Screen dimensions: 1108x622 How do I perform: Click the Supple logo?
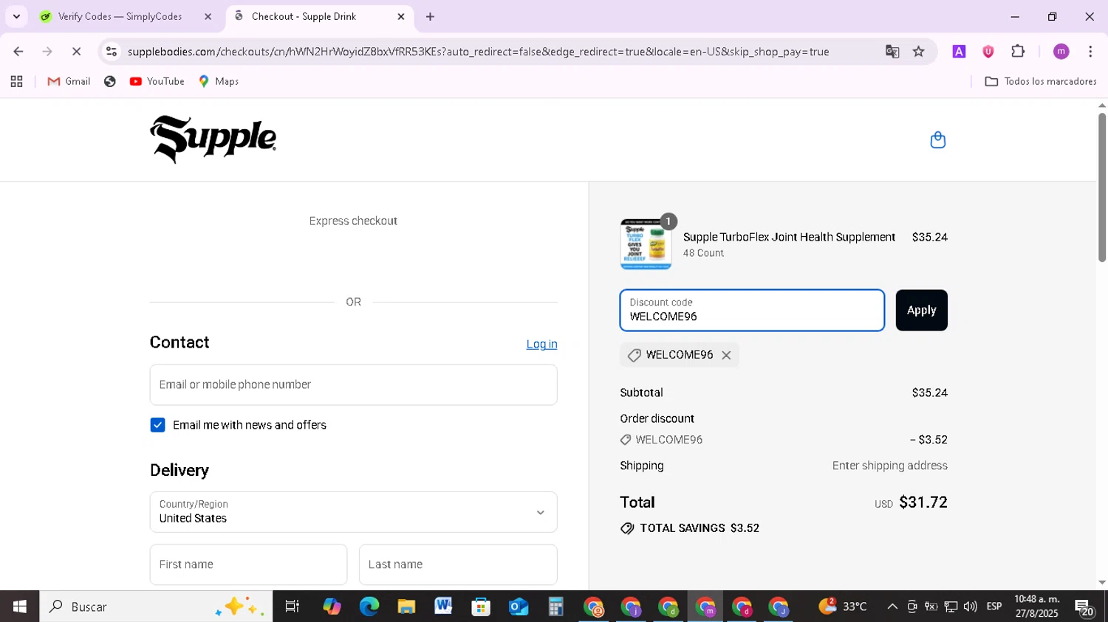point(213,139)
